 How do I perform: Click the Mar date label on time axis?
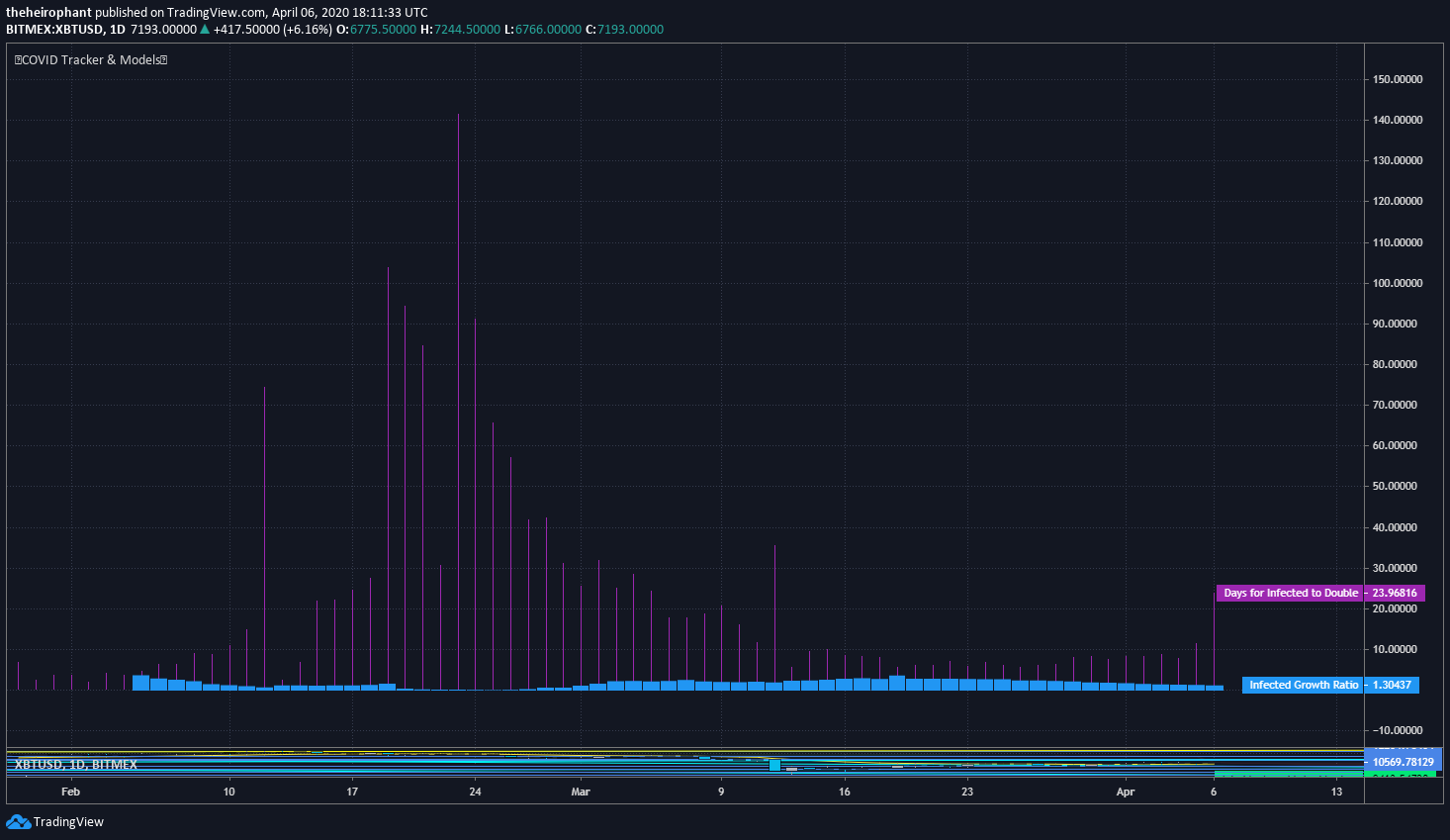[581, 792]
